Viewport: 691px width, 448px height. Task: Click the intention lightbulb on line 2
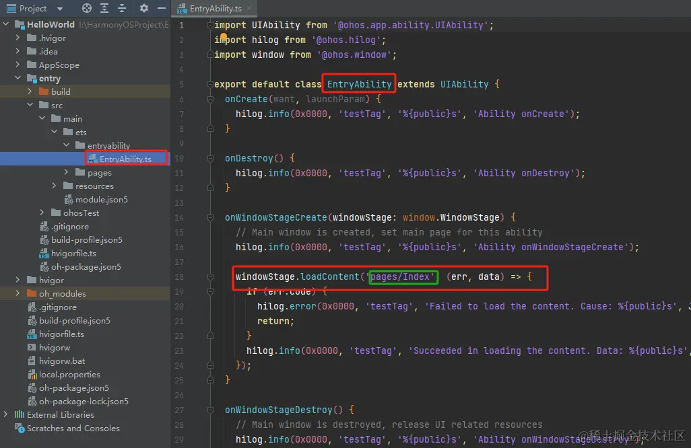click(224, 37)
